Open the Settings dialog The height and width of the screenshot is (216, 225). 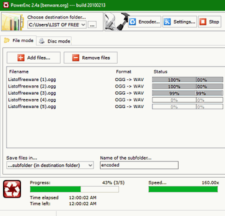(x=179, y=21)
